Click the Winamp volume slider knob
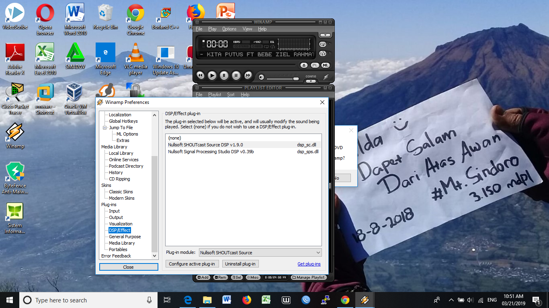The width and height of the screenshot is (549, 308). tap(296, 79)
